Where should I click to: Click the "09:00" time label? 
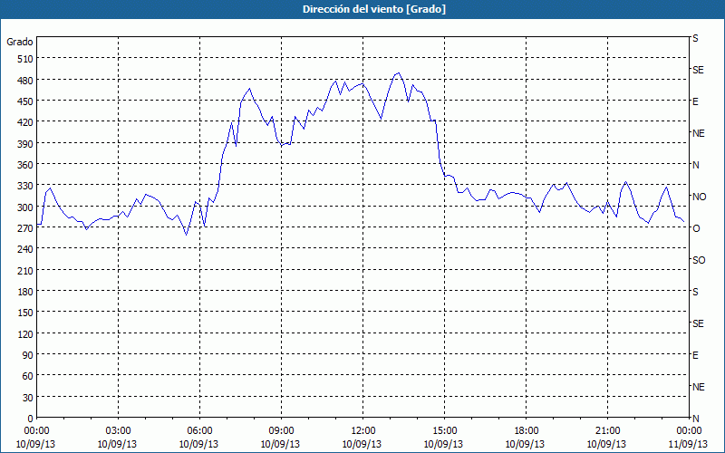click(x=281, y=431)
